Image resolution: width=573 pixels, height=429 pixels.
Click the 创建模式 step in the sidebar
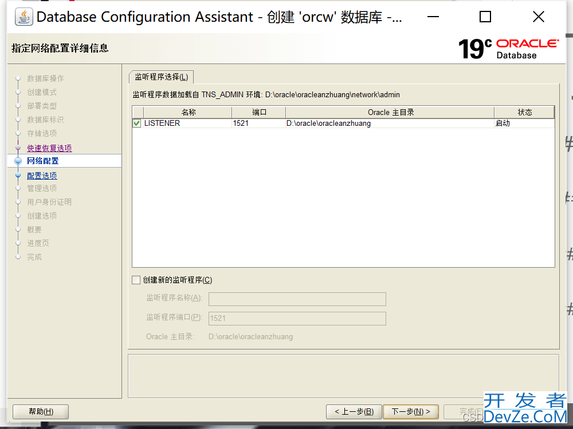[42, 92]
